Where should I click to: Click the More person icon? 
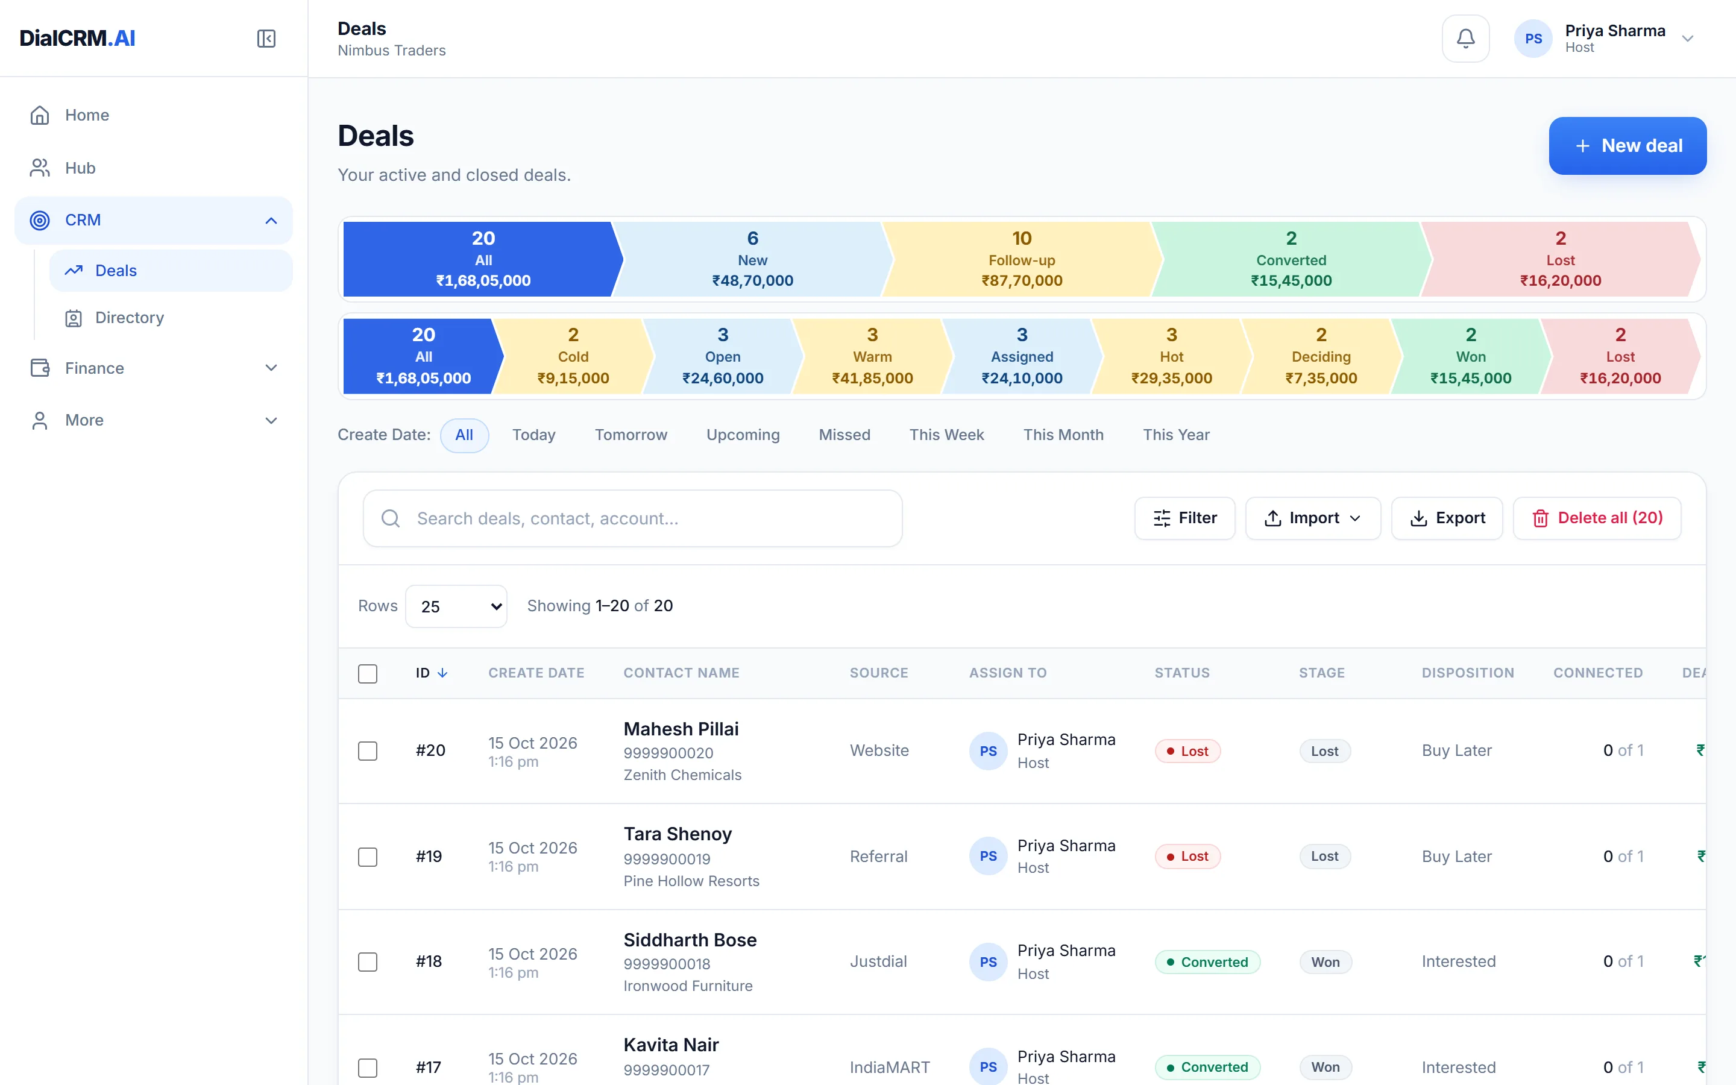tap(40, 421)
